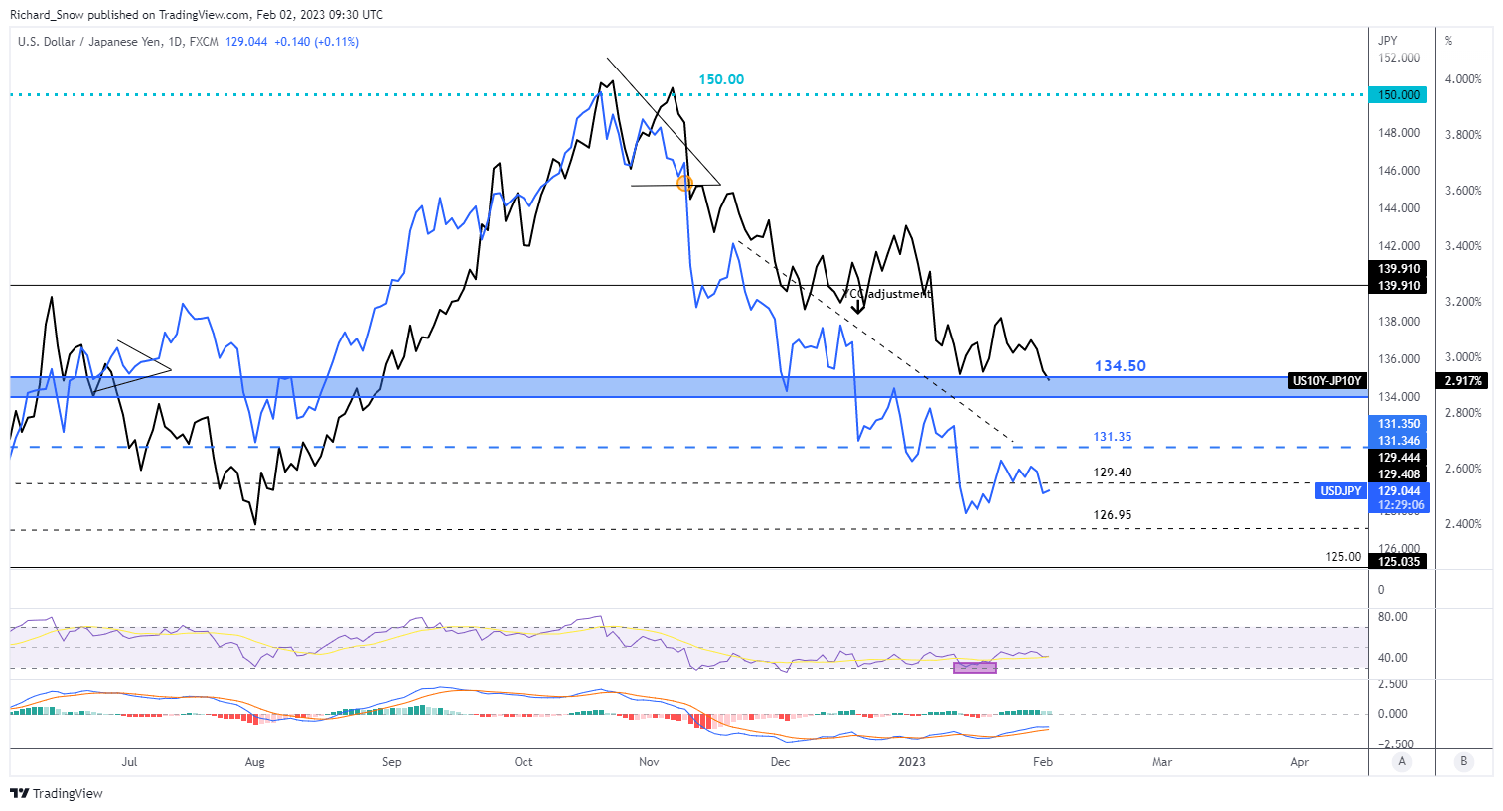Select the orange circle marker on chart
1503x811 pixels.
point(683,184)
